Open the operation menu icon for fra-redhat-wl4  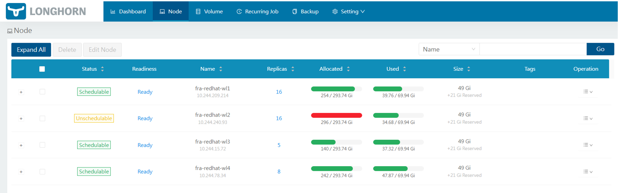(x=588, y=171)
